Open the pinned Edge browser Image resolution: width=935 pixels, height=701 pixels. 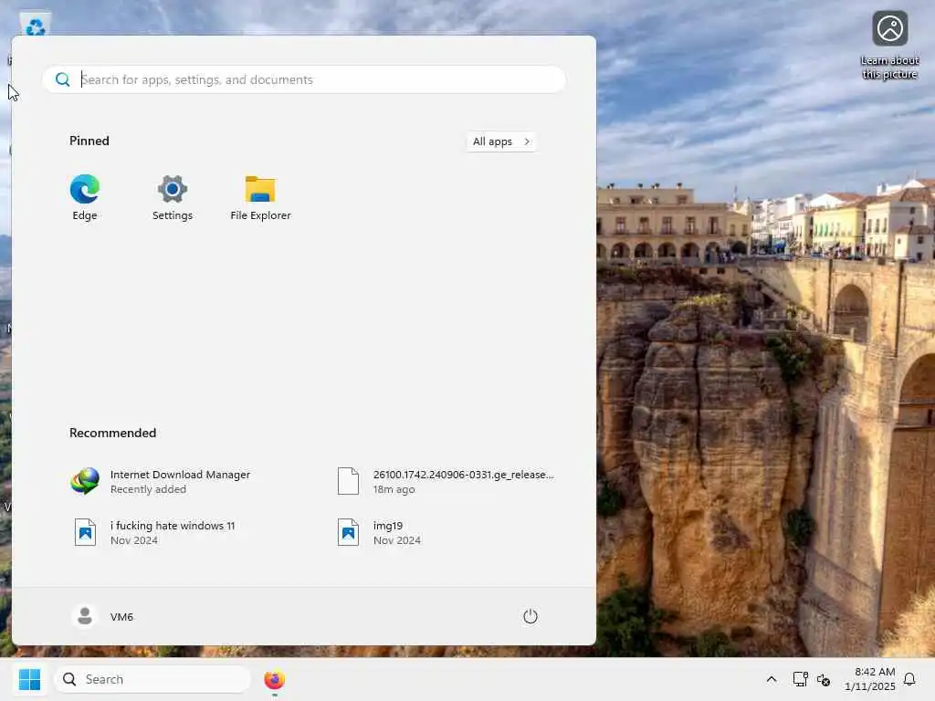point(85,198)
